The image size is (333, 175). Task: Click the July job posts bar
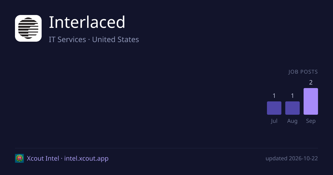(x=274, y=108)
